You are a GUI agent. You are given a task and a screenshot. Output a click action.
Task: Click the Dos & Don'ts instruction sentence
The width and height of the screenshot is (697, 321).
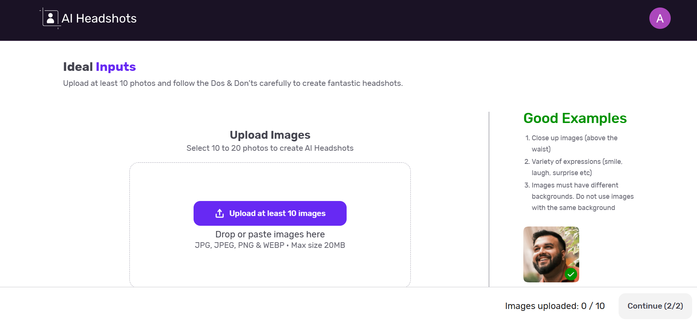point(233,83)
